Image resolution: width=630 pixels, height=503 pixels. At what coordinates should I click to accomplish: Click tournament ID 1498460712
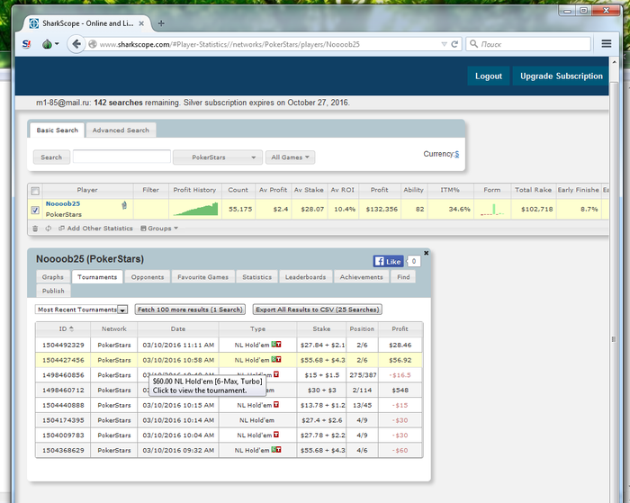click(63, 390)
